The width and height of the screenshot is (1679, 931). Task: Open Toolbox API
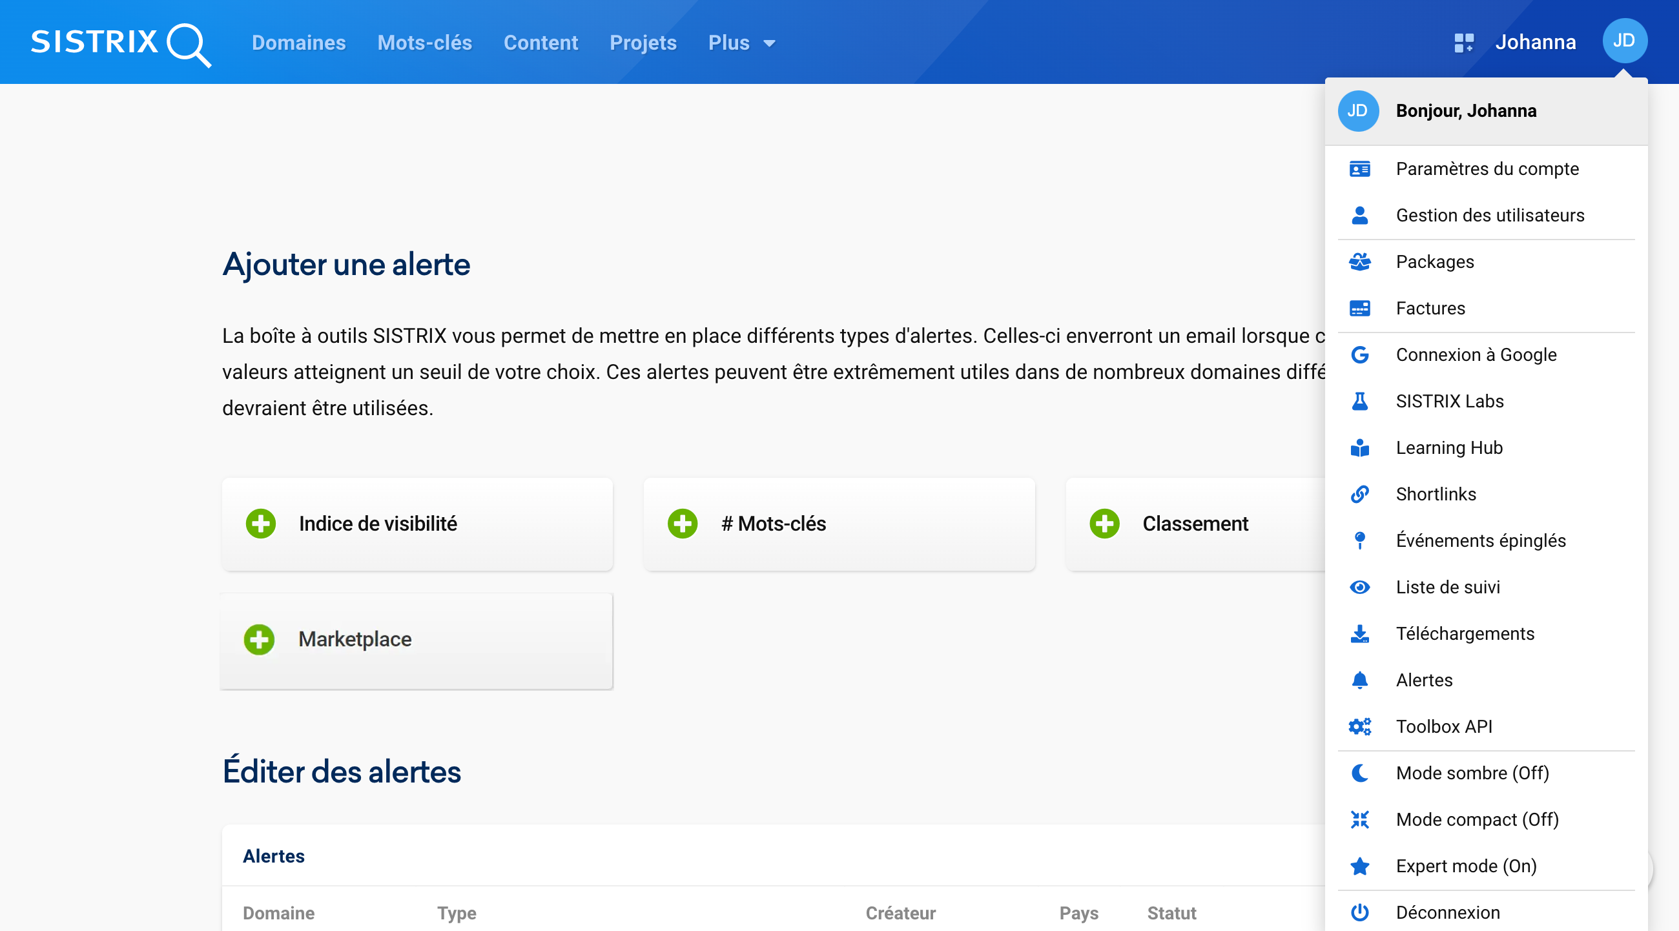tap(1486, 727)
